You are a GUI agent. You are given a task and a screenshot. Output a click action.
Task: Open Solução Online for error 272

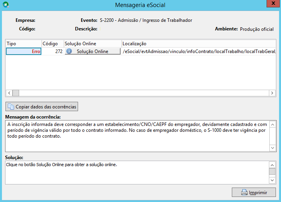tap(92, 51)
